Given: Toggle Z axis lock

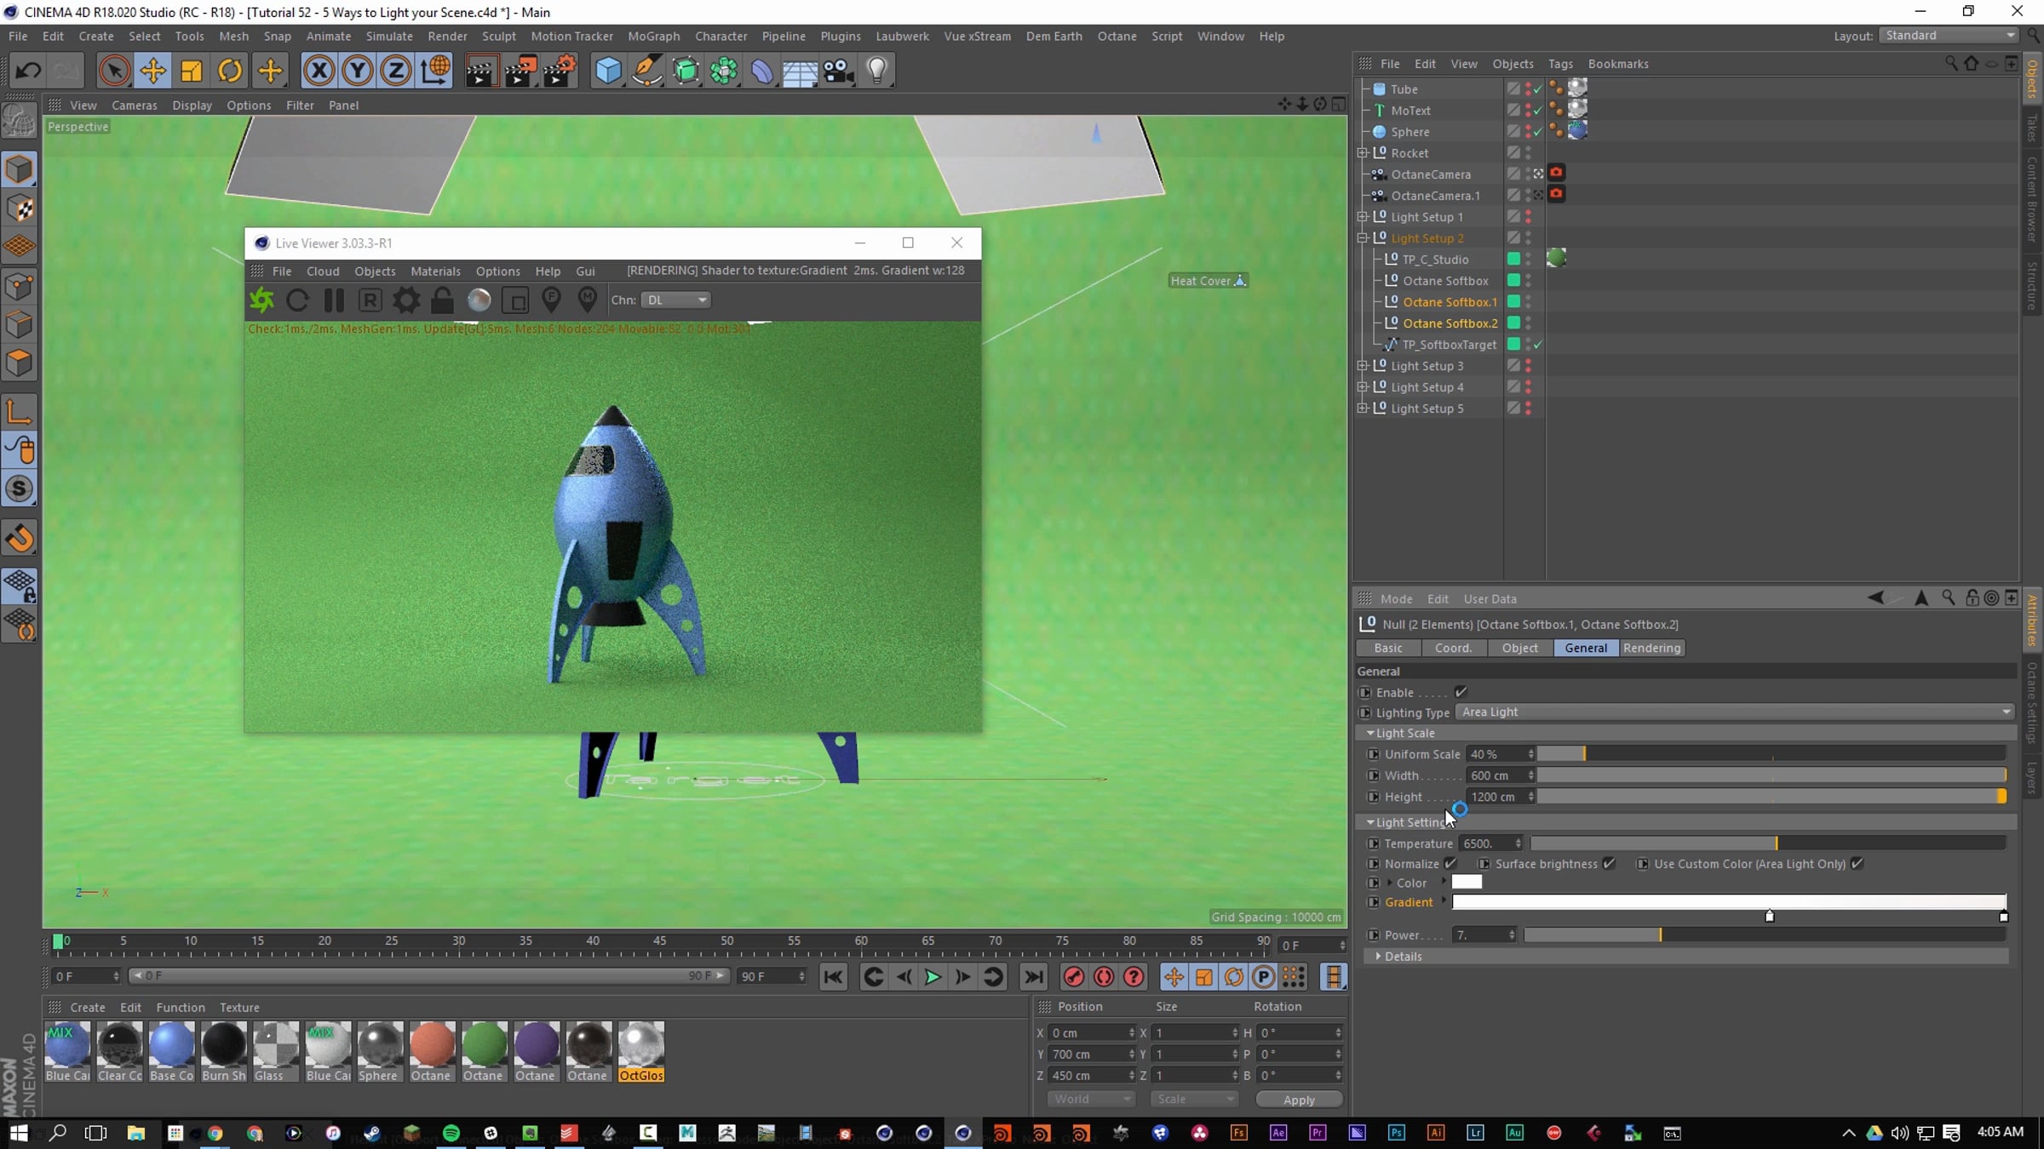Looking at the screenshot, I should (x=396, y=71).
